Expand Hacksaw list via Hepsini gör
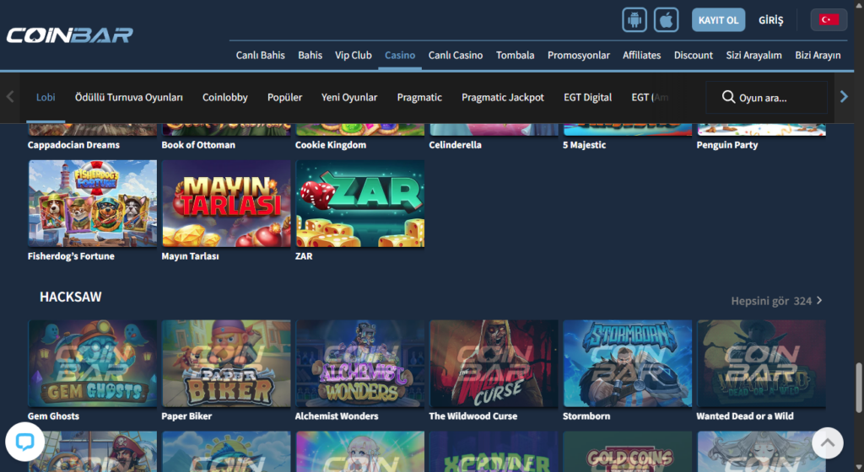The width and height of the screenshot is (864, 472). [775, 301]
